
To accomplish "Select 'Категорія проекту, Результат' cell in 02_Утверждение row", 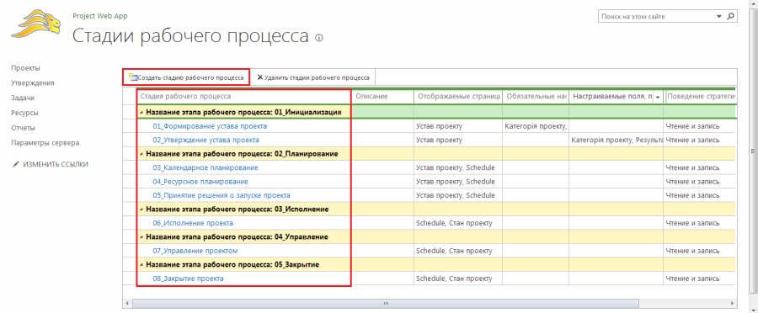I will pyautogui.click(x=616, y=140).
